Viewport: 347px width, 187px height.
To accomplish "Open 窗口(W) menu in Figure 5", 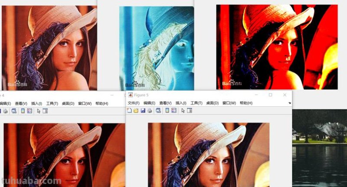I will pyautogui.click(x=229, y=103).
